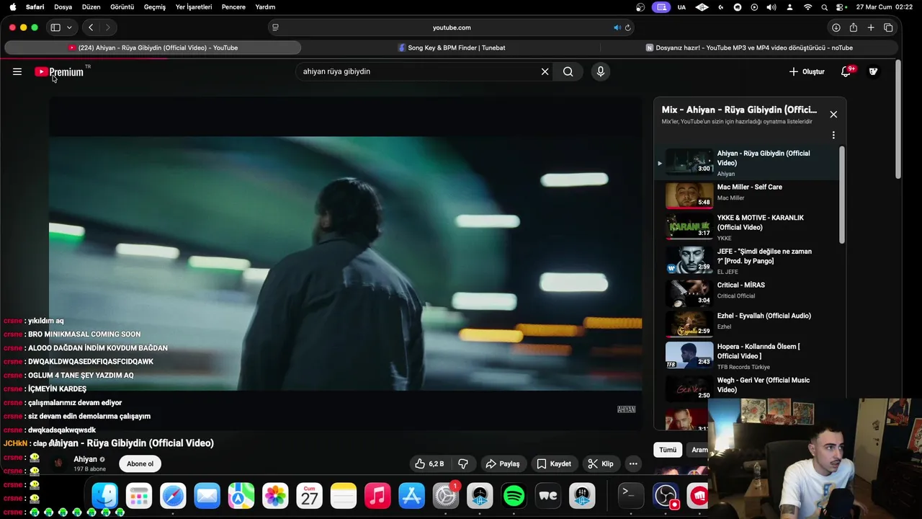Click the Paylaş share button

(502, 463)
